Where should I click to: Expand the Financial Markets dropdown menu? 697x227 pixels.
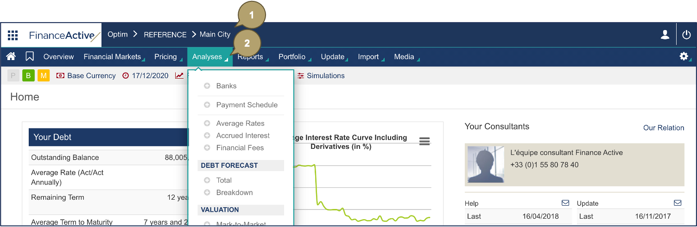click(x=112, y=57)
